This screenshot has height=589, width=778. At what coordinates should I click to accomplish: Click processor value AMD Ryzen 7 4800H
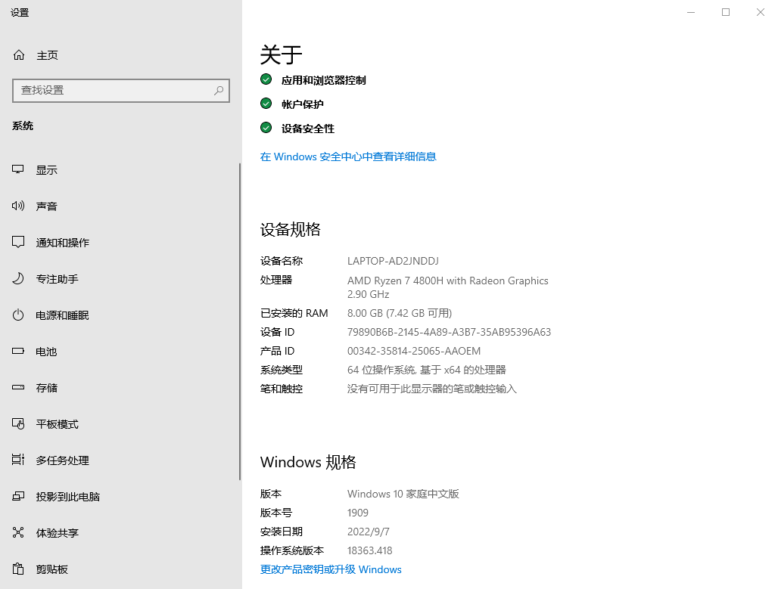click(x=447, y=287)
